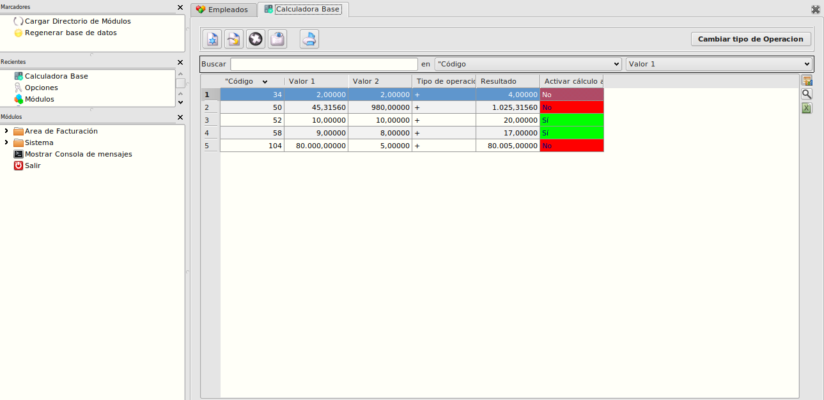Click Código cell with value 52
Viewport: 824px width, 400px height.
tap(253, 120)
